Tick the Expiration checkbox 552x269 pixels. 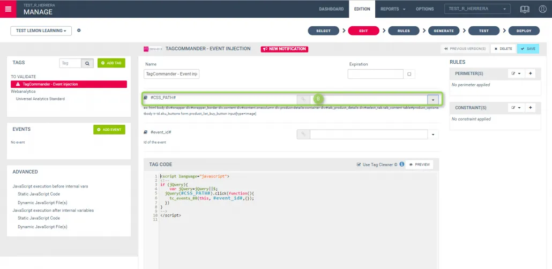tap(409, 74)
